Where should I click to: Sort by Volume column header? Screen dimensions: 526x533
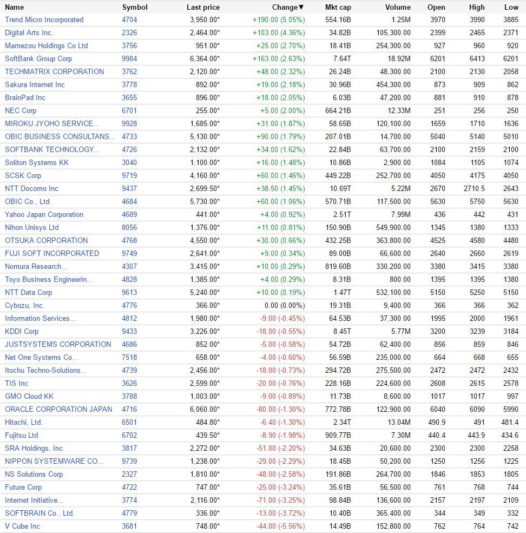398,7
